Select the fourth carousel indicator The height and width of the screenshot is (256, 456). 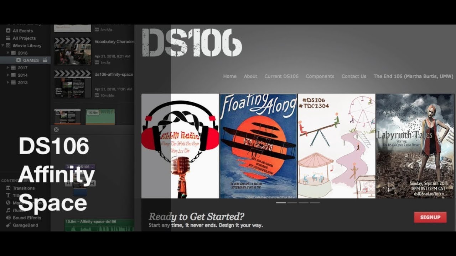[315, 203]
